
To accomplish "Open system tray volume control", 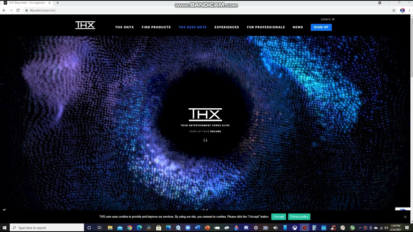I will 386,228.
